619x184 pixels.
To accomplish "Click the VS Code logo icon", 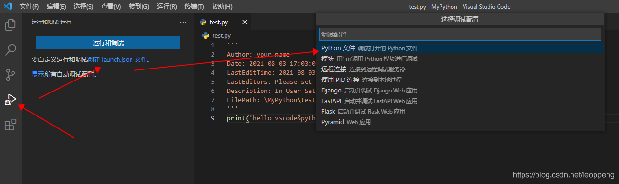I will (8, 7).
